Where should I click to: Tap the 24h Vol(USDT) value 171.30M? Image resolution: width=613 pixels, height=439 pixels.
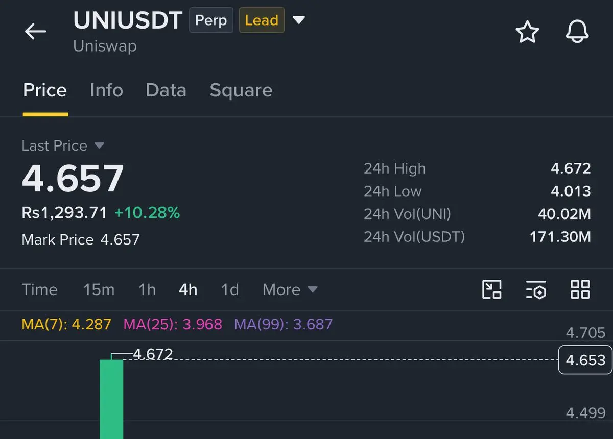pyautogui.click(x=560, y=237)
